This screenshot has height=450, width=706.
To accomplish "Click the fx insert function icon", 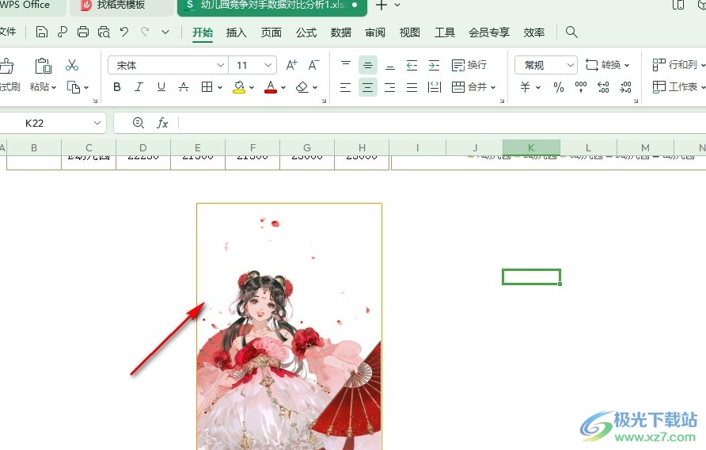I will point(162,123).
